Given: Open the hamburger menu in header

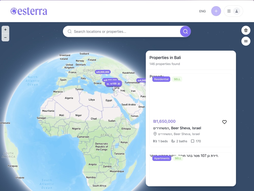Looking at the screenshot, I should coord(229,11).
